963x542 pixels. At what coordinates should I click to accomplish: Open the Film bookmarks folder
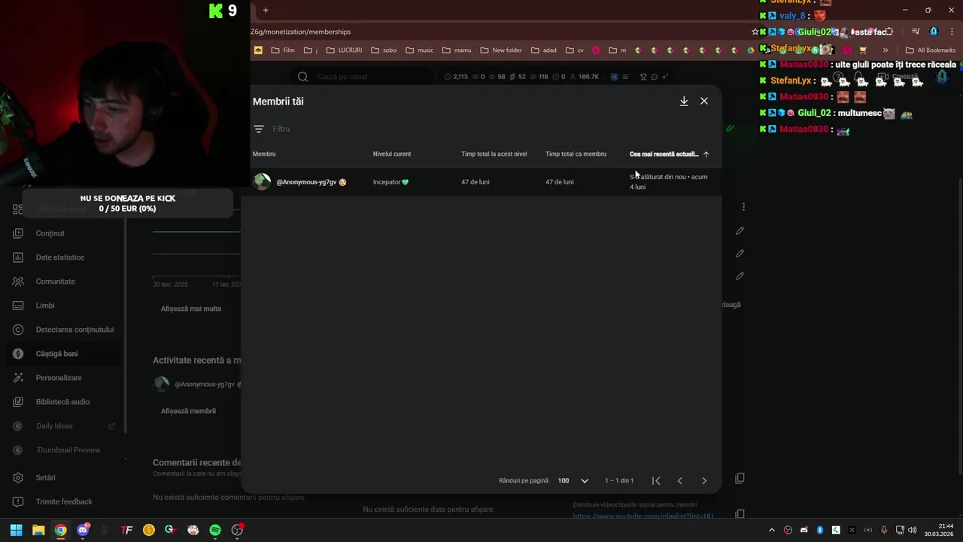[x=282, y=50]
